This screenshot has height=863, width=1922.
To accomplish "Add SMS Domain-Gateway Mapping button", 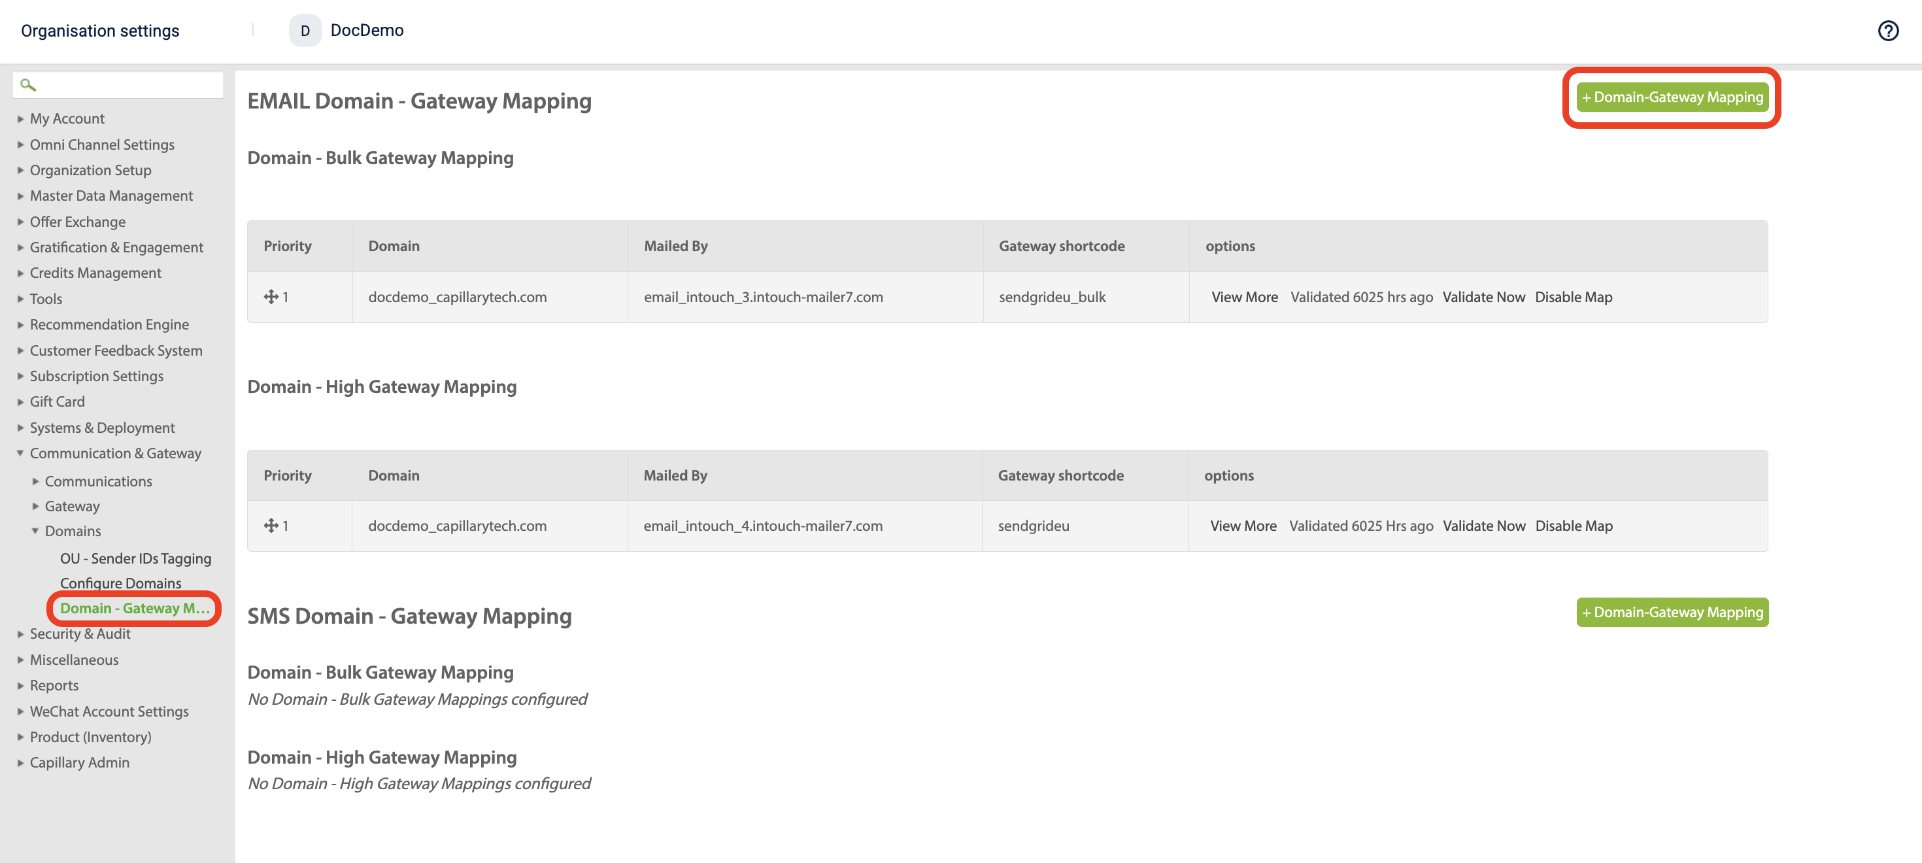I will tap(1672, 613).
